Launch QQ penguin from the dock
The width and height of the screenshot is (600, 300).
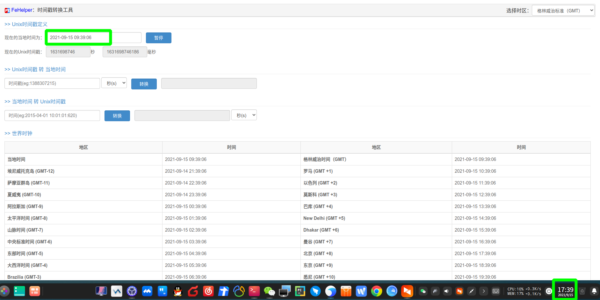(x=178, y=291)
